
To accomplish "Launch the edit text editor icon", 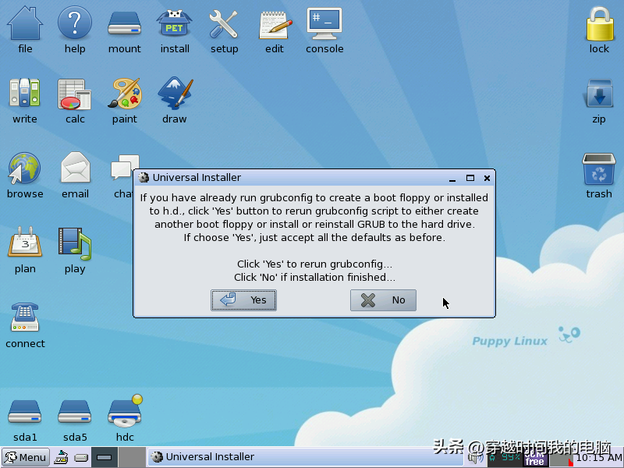I will [x=275, y=25].
